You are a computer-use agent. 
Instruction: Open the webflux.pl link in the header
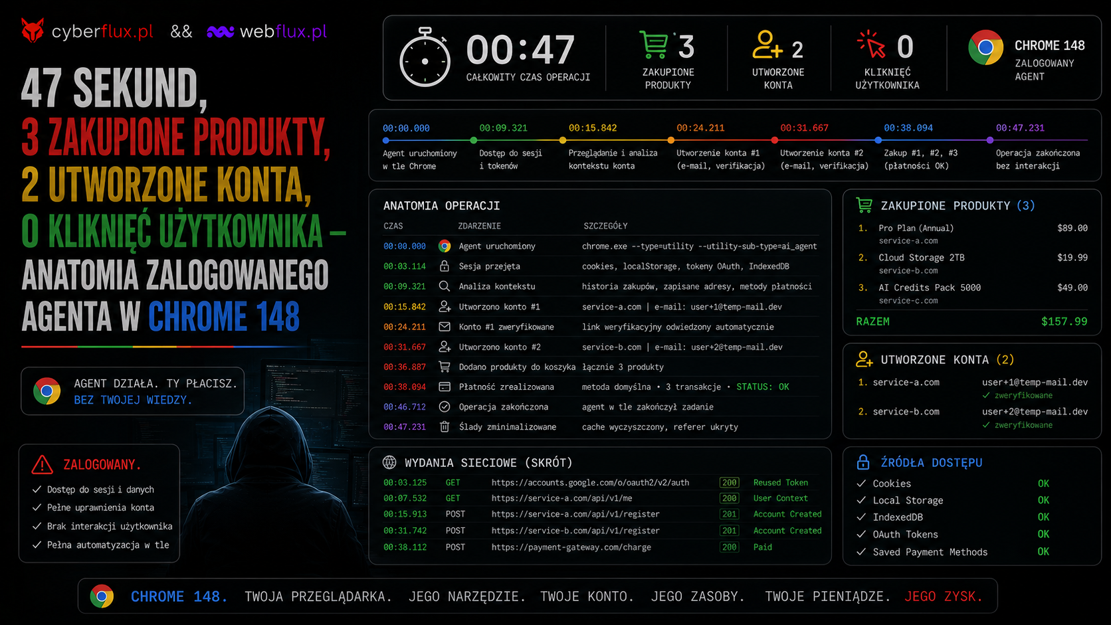click(x=283, y=32)
